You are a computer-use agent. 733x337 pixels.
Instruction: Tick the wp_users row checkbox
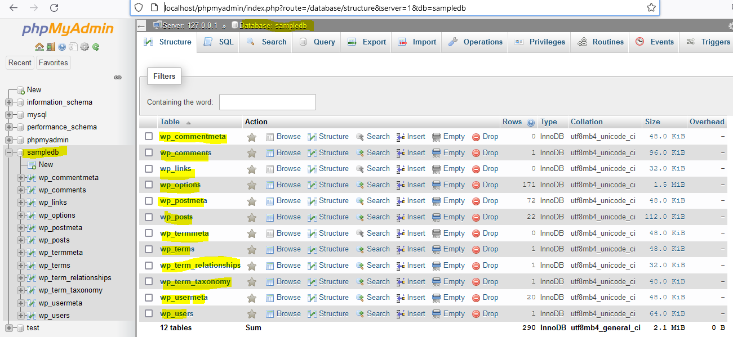(x=149, y=313)
